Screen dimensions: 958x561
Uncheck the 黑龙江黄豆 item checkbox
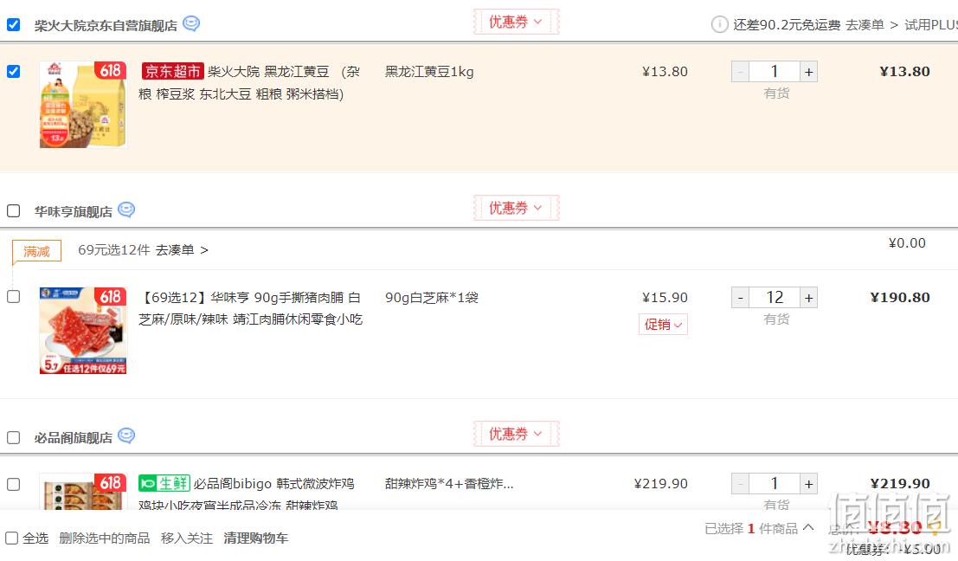point(14,72)
